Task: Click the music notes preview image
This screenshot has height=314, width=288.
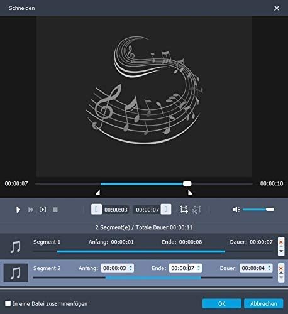Action: (x=144, y=90)
